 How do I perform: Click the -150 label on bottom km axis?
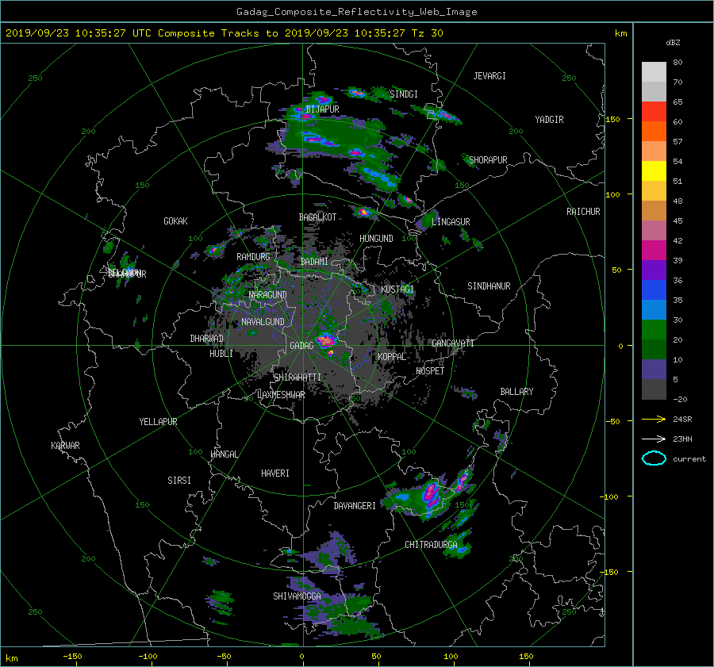coord(72,656)
